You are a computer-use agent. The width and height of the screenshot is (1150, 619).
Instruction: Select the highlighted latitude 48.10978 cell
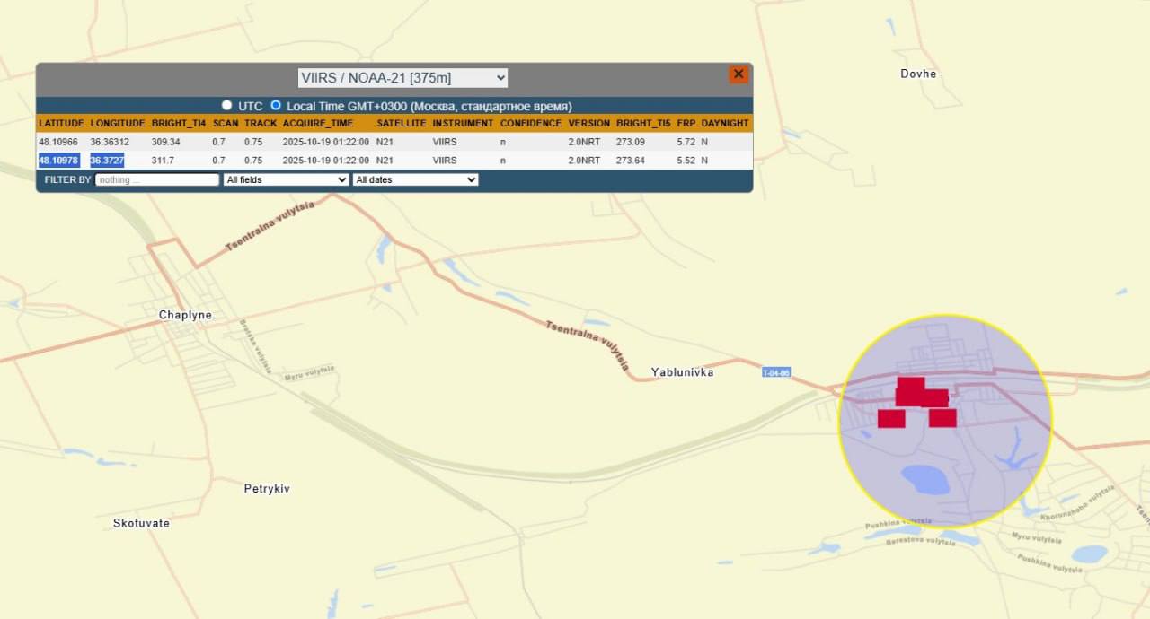(x=57, y=161)
